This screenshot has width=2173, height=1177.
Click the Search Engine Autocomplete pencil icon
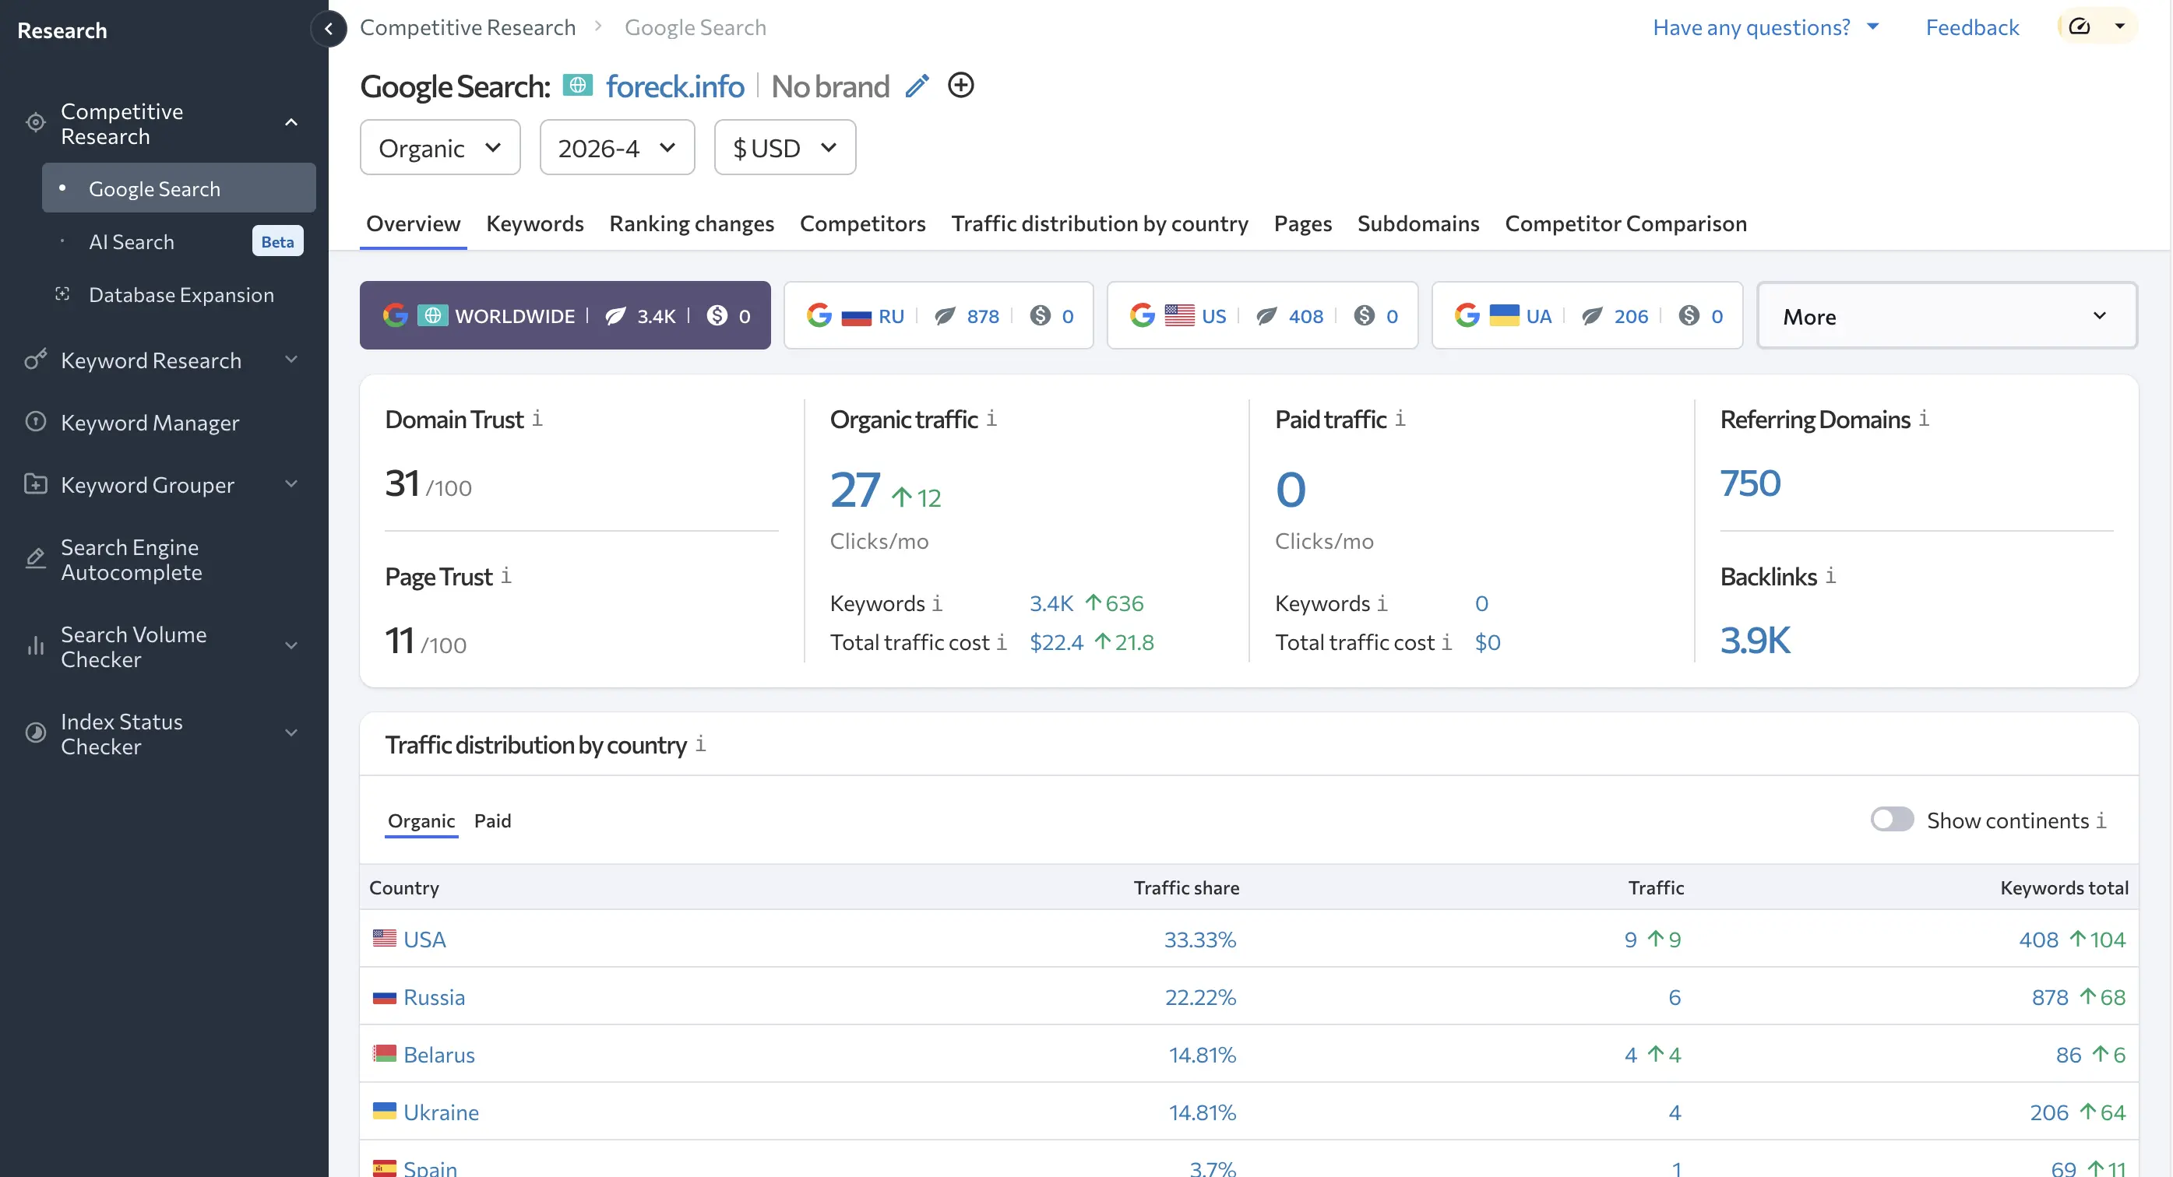click(x=35, y=559)
